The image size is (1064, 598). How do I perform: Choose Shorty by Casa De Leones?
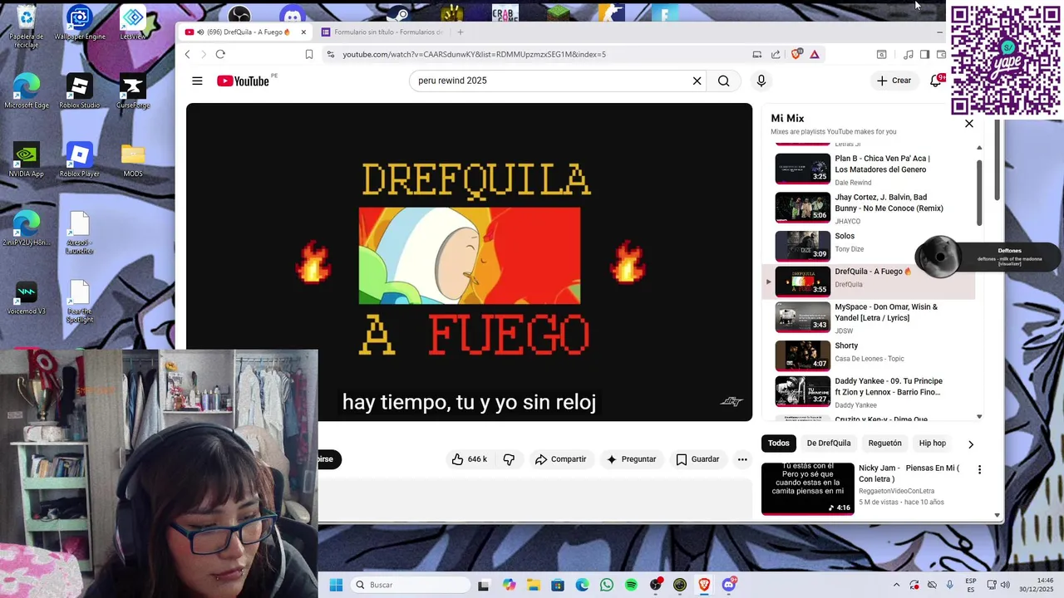(x=869, y=355)
